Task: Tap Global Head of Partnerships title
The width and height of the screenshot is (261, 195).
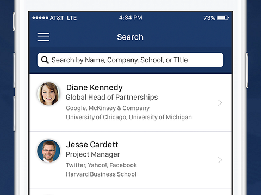Action: click(111, 97)
